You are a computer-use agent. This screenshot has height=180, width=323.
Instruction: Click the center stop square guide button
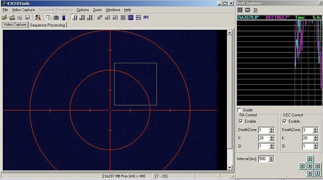[310, 166]
